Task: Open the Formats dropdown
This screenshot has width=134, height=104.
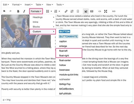Action: [x=36, y=11]
